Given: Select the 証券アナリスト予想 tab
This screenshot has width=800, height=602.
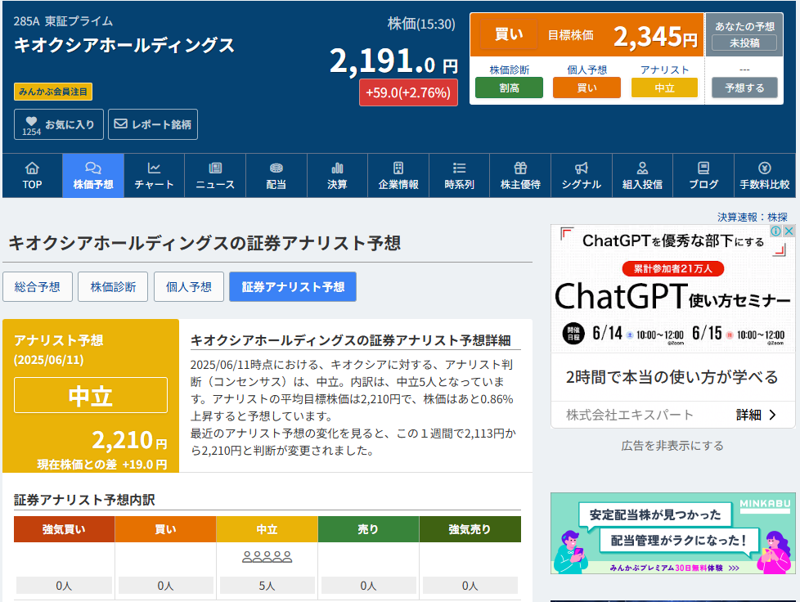Looking at the screenshot, I should pyautogui.click(x=293, y=287).
